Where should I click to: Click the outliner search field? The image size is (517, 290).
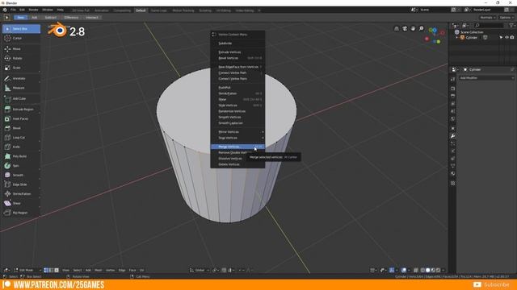(490, 25)
